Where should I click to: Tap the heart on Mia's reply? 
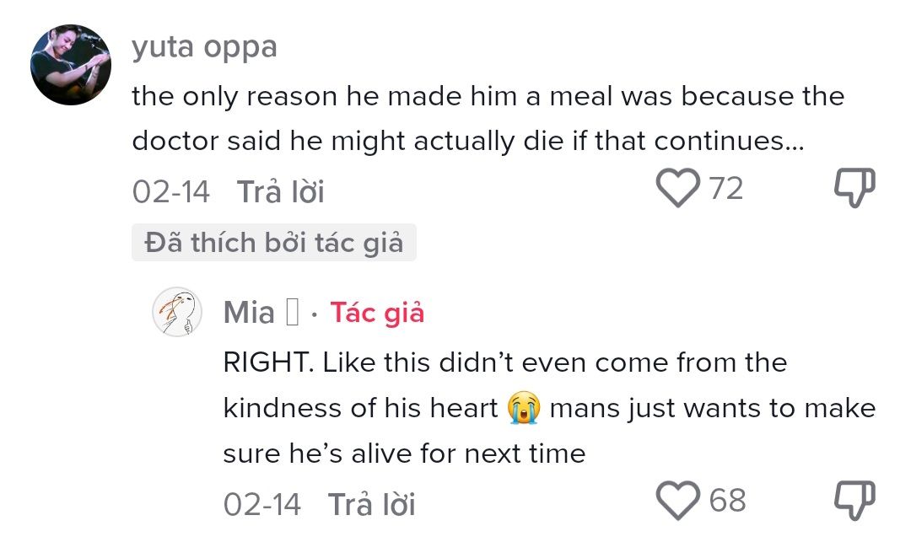pos(678,501)
